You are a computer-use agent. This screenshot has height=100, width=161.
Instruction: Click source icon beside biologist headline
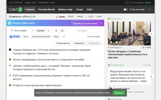10,59
